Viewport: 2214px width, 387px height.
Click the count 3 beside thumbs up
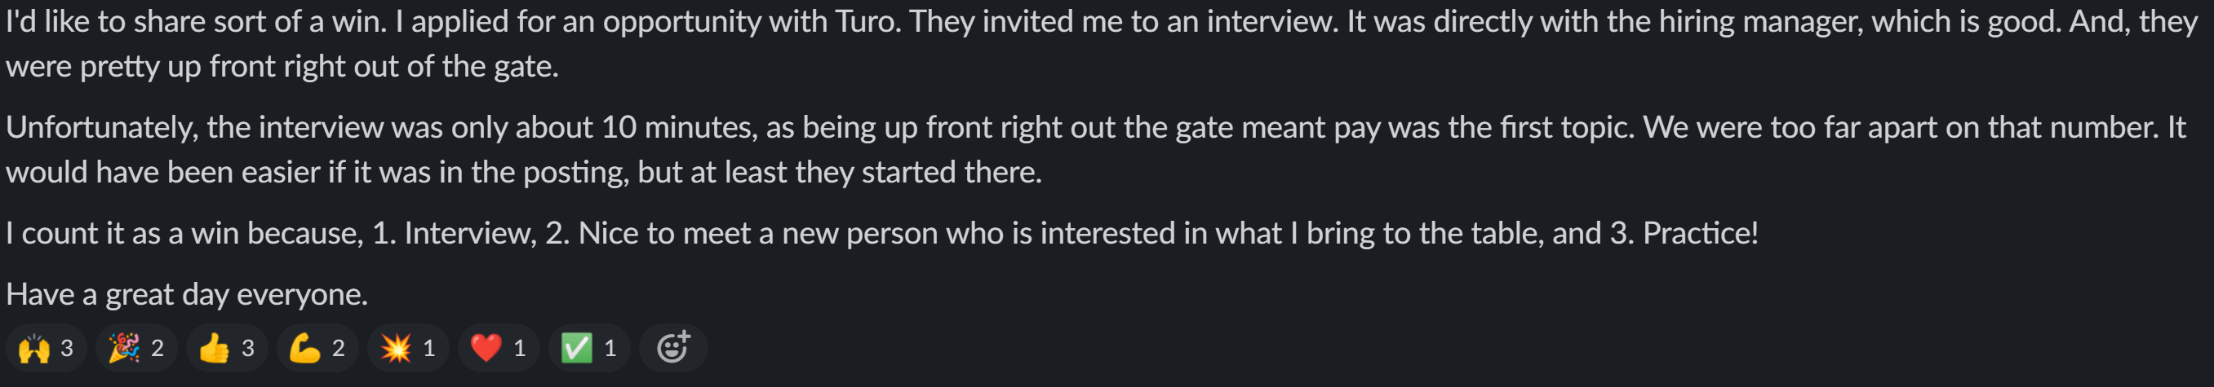pos(248,349)
